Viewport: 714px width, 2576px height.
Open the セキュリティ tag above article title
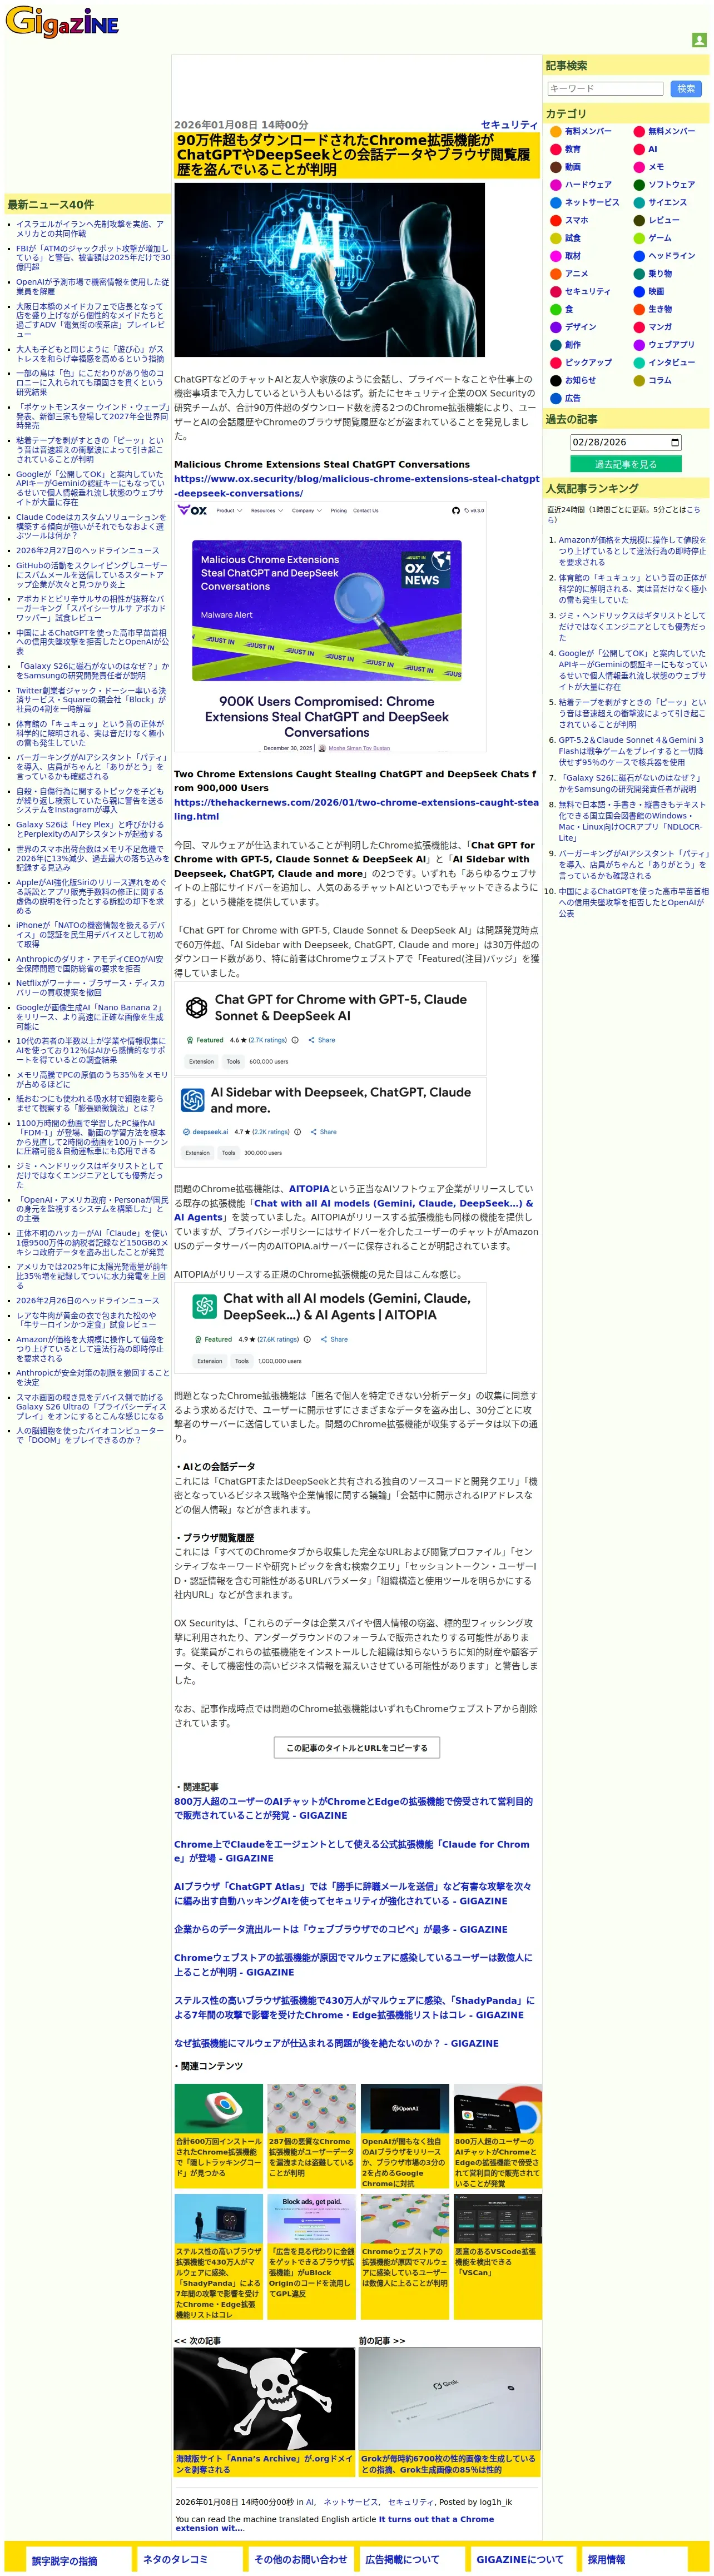(x=509, y=125)
